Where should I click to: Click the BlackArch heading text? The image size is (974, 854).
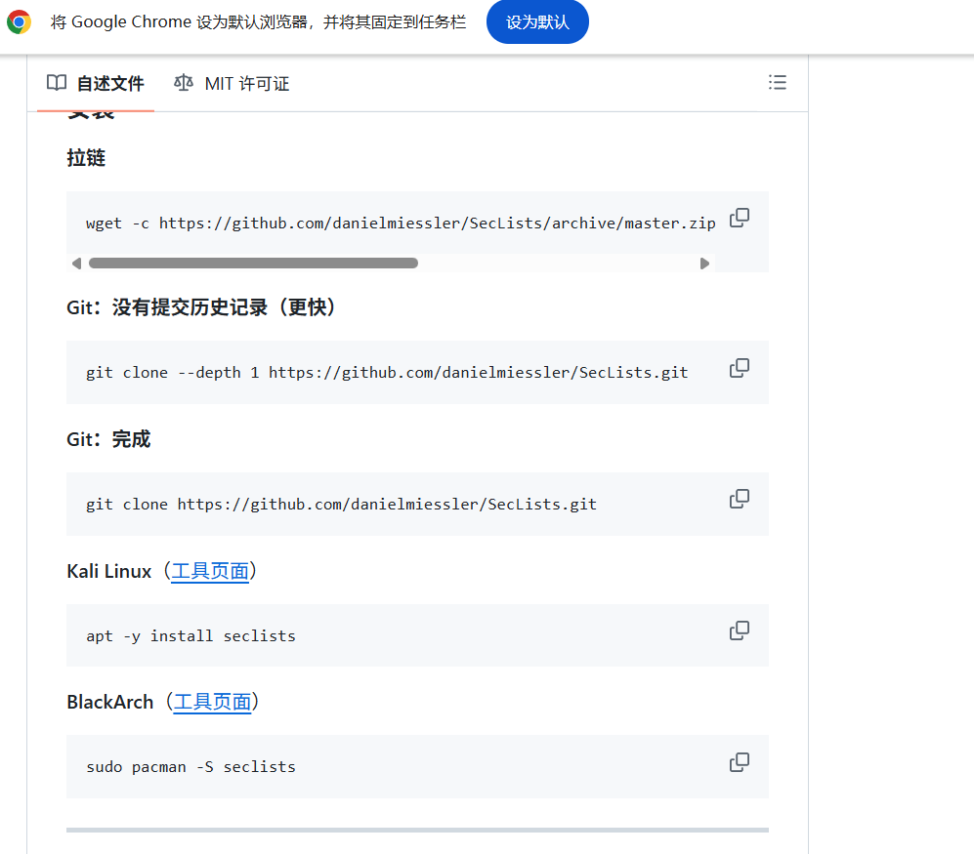[110, 702]
